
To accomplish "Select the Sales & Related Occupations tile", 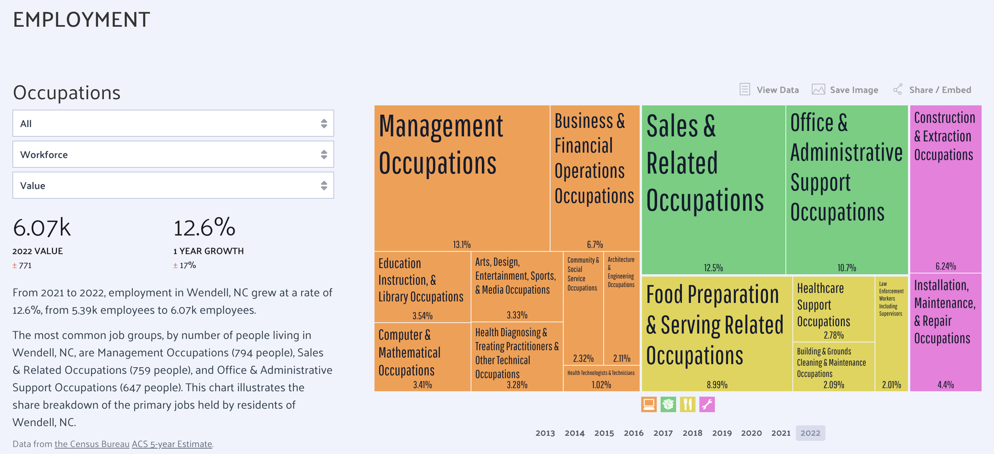I will click(713, 190).
